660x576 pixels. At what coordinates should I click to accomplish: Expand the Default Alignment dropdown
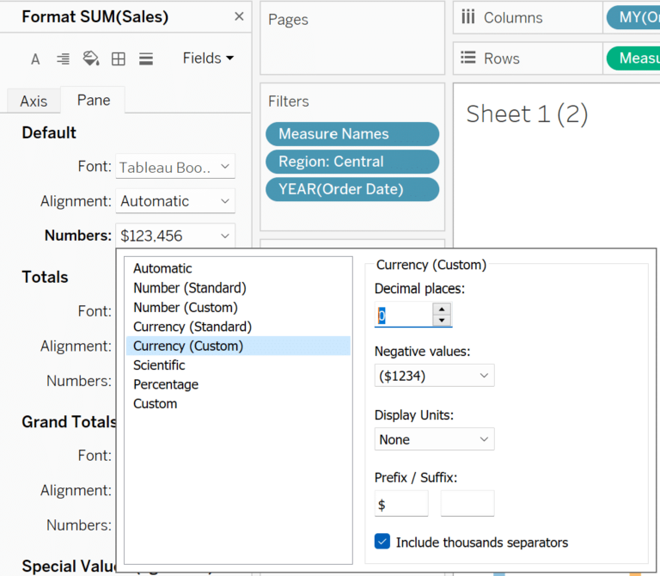tap(175, 201)
